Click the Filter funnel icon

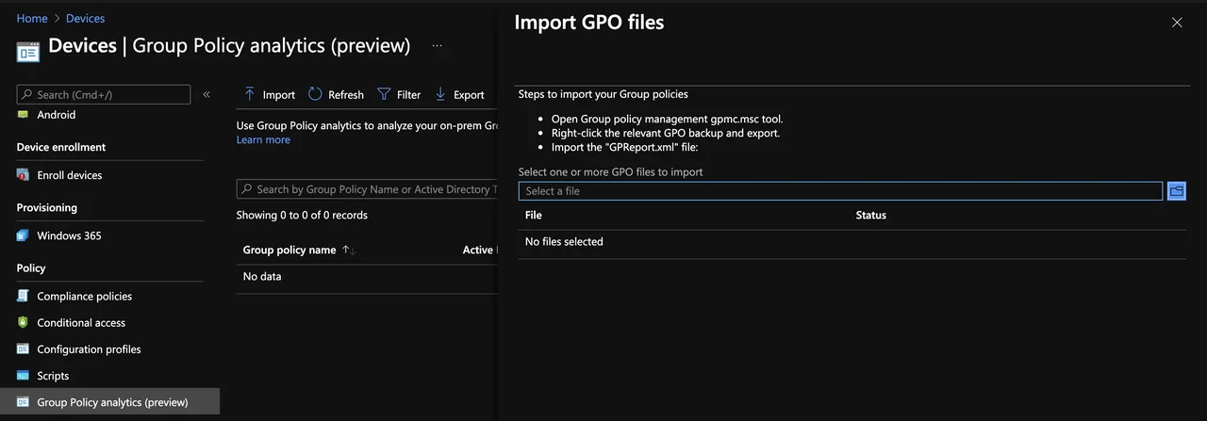point(384,94)
